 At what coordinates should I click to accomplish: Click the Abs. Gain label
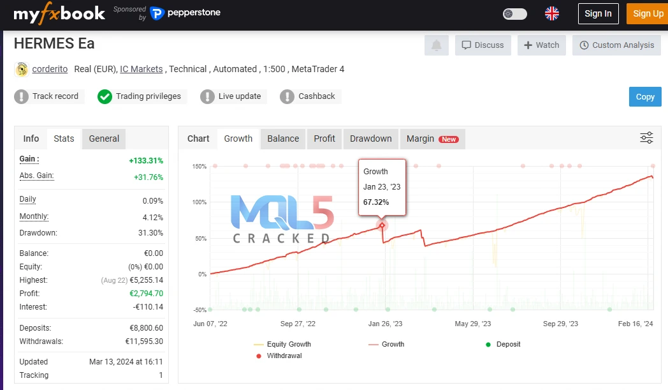point(36,176)
